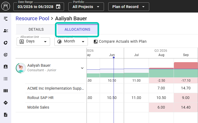
Task: Click Rollout SAP HR 10.50 in Aug
Action: [161, 98]
